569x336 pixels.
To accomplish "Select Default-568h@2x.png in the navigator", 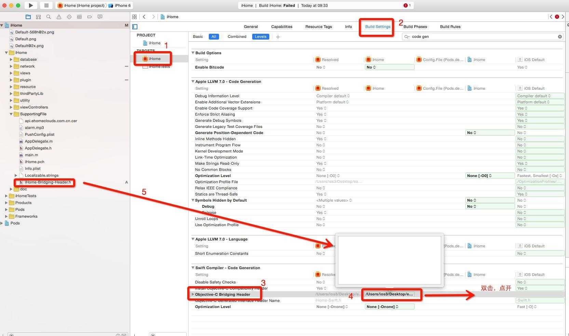I will pyautogui.click(x=35, y=32).
